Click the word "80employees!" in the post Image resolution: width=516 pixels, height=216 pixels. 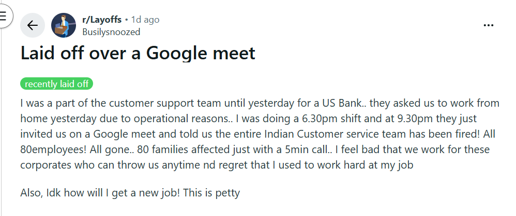pos(54,149)
